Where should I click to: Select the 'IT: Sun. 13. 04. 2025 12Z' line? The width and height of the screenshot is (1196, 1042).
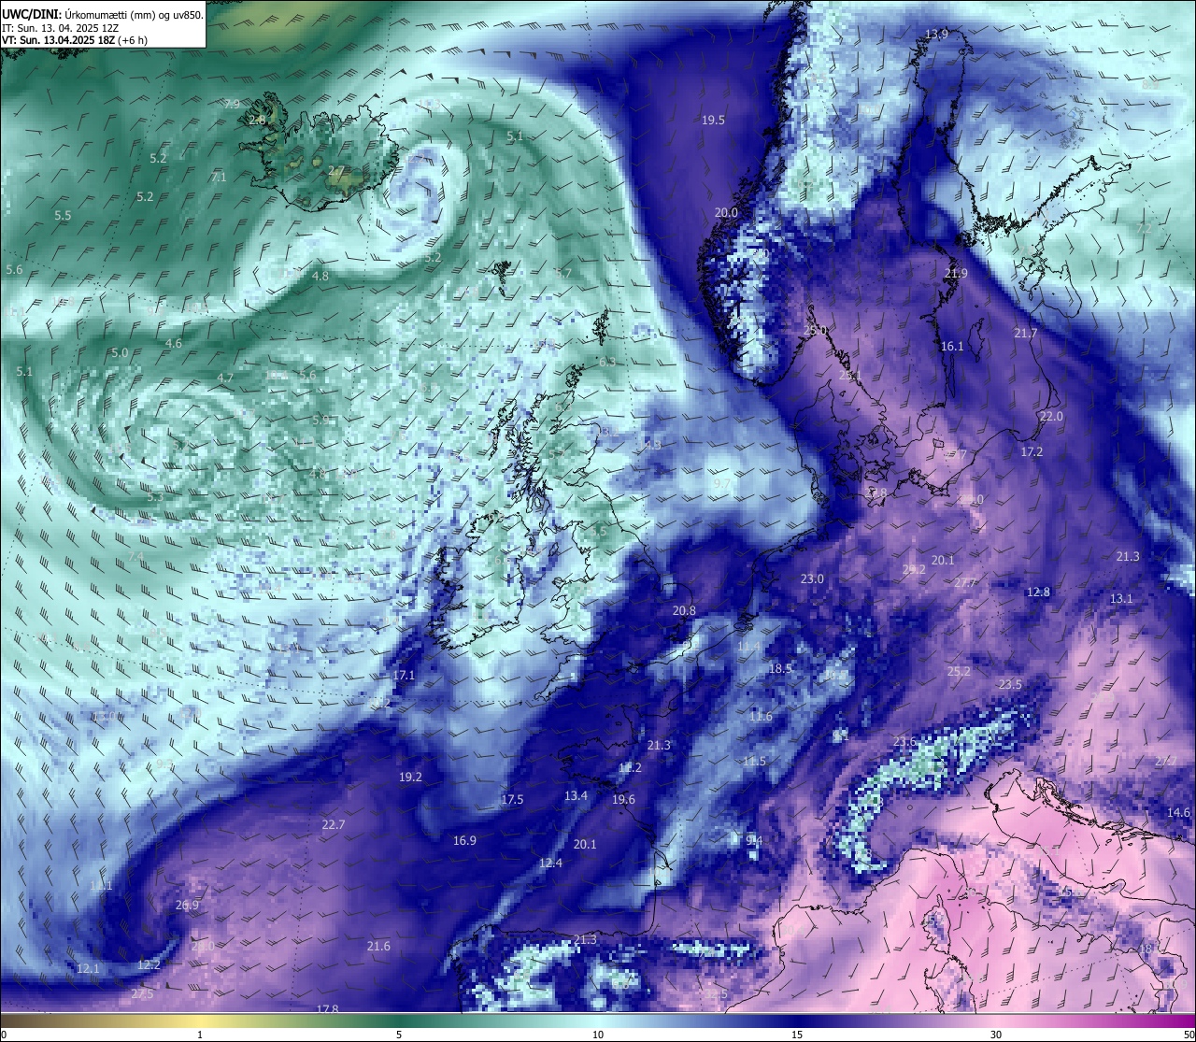[x=62, y=28]
